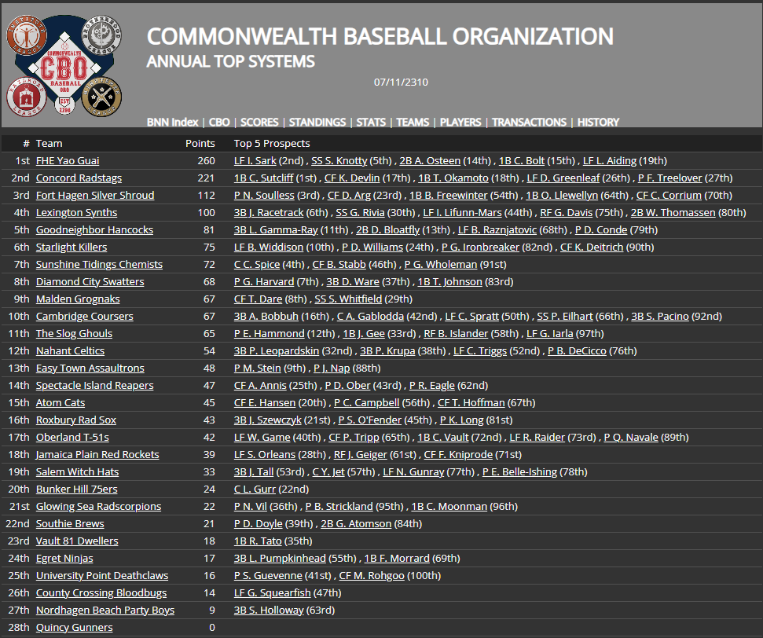Image resolution: width=763 pixels, height=638 pixels.
Task: Click the central CBO baseball diamond logo
Action: (x=64, y=65)
